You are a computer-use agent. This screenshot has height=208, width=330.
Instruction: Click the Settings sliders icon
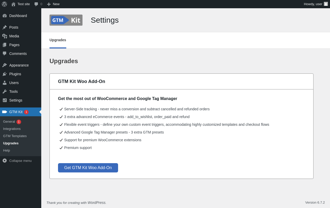point(5,100)
